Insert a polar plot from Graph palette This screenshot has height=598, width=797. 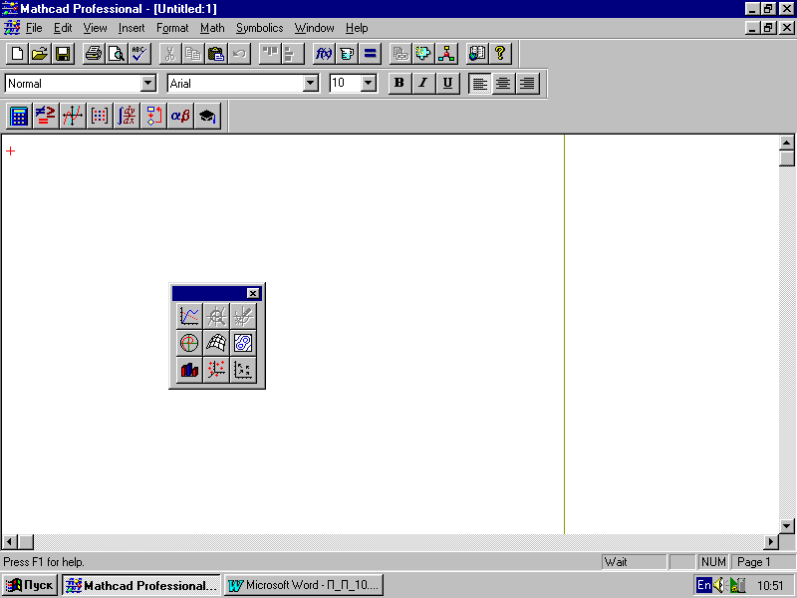189,343
